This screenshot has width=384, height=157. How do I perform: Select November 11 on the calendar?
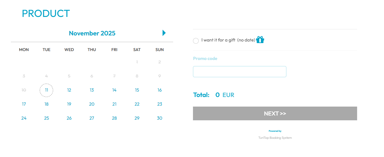tap(46, 90)
